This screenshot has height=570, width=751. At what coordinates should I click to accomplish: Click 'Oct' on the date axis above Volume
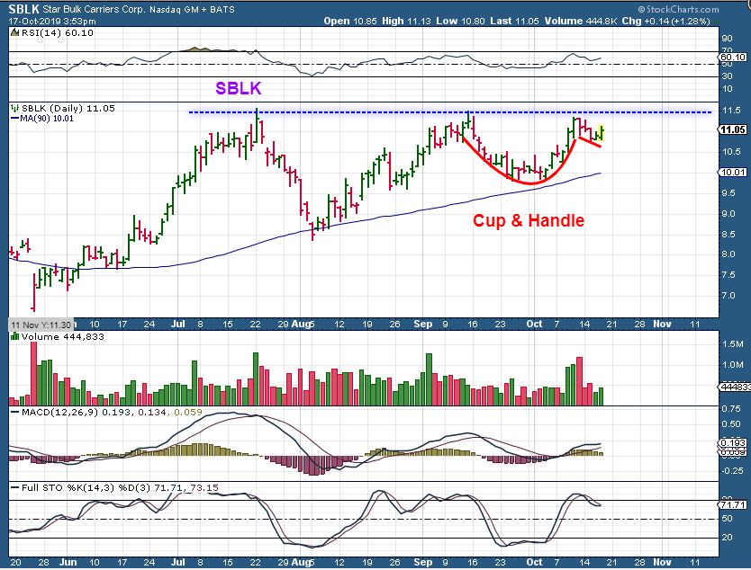point(535,324)
